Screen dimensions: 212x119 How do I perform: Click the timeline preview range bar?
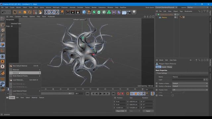[x=57, y=94]
